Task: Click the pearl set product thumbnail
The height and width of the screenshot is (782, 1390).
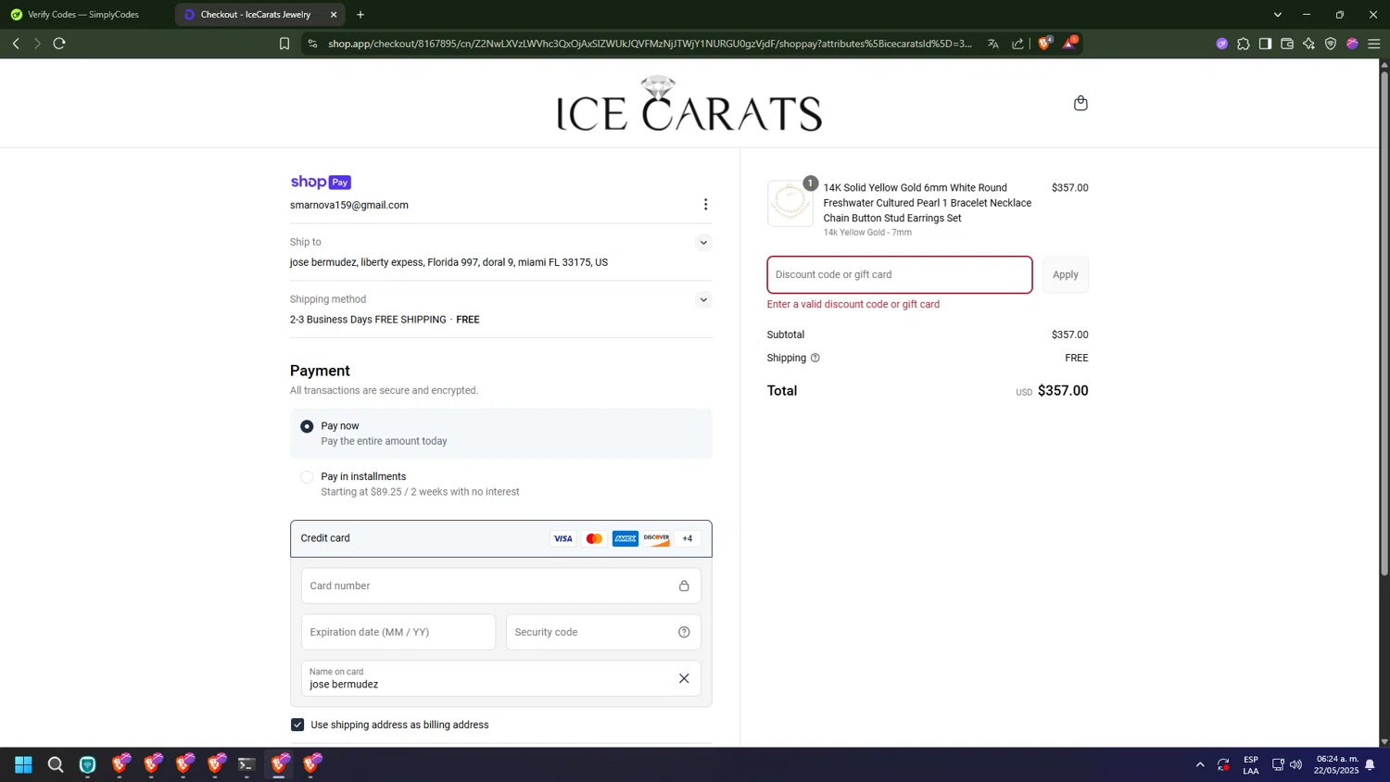Action: 790,203
